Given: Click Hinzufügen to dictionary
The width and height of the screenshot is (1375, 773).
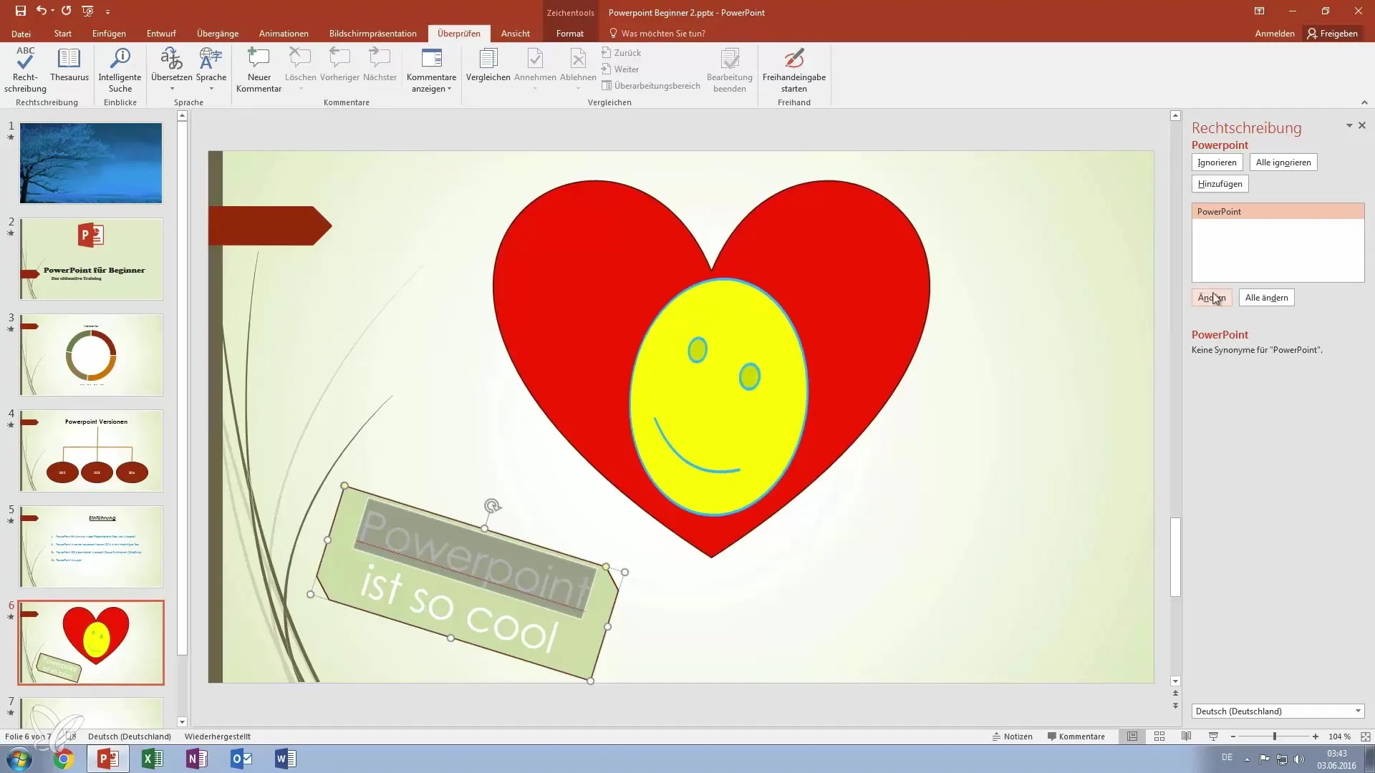Looking at the screenshot, I should [1220, 184].
